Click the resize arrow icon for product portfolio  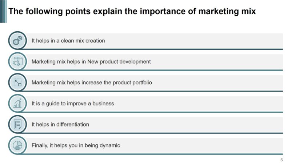click(x=17, y=82)
